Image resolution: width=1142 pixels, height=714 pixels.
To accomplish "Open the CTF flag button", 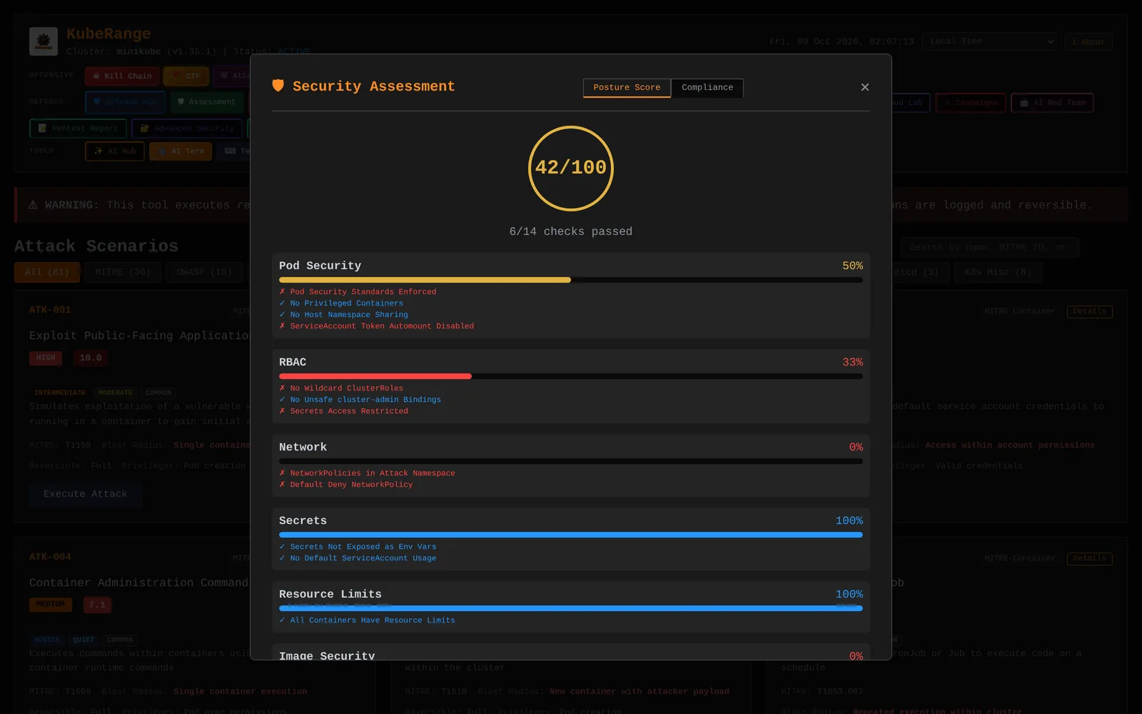I will (x=186, y=76).
